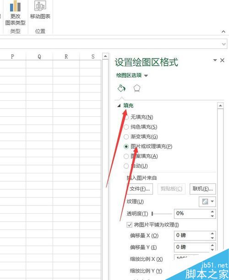Expand the formula bar dropdown chevron
This screenshot has height=280, width=229.
(x=224, y=44)
